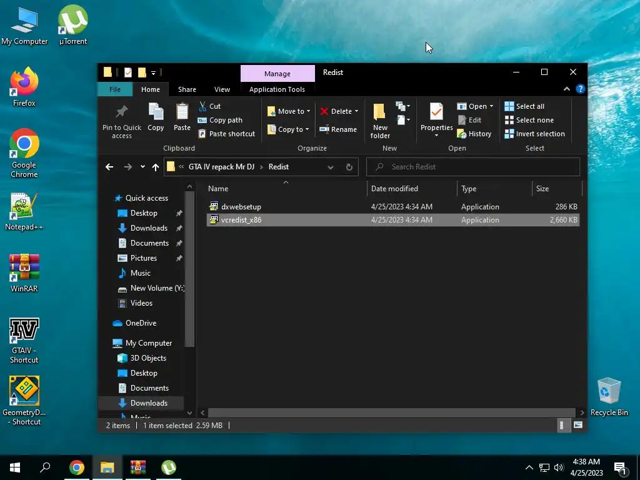Open the Windows Start menu

click(x=15, y=467)
